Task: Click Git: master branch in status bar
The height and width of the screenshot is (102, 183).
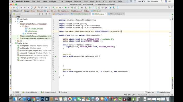Action: point(143,95)
